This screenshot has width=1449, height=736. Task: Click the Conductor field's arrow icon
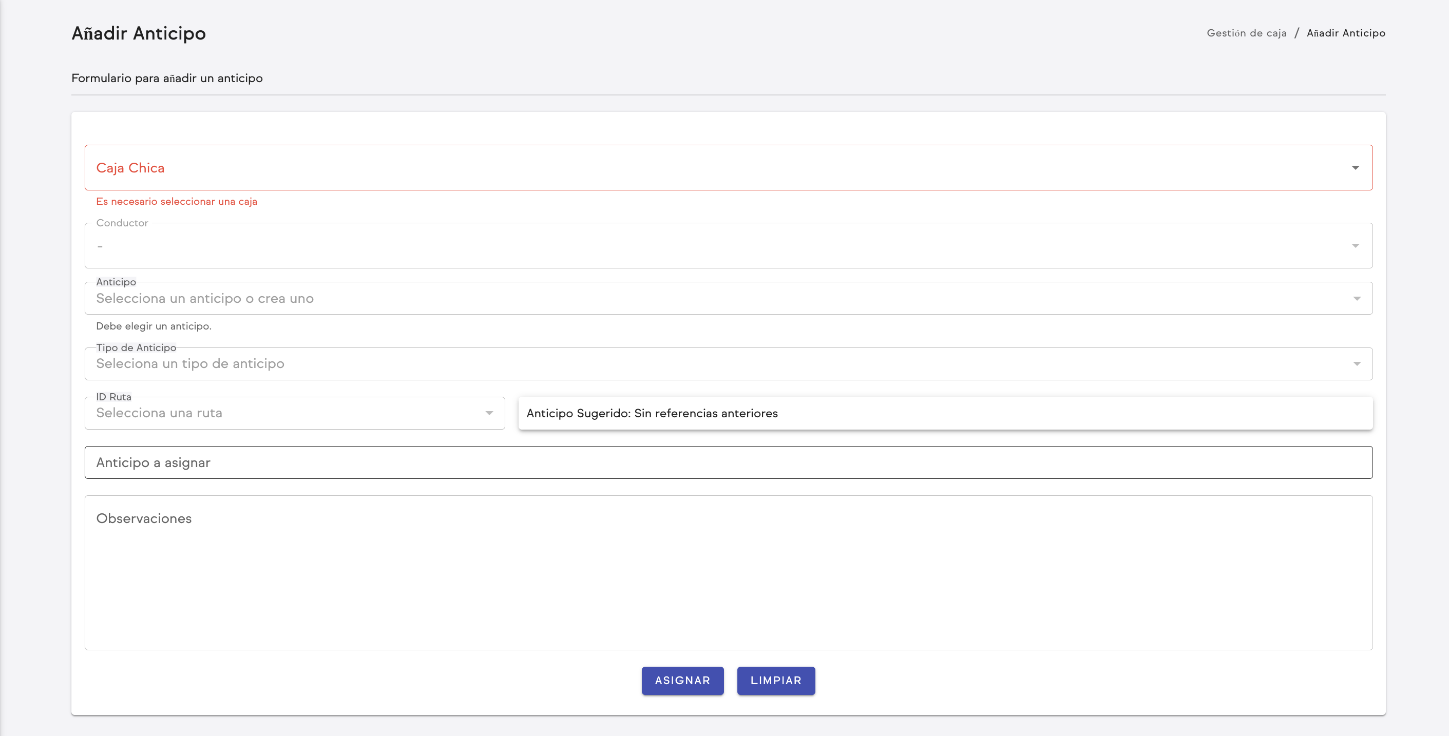tap(1355, 246)
